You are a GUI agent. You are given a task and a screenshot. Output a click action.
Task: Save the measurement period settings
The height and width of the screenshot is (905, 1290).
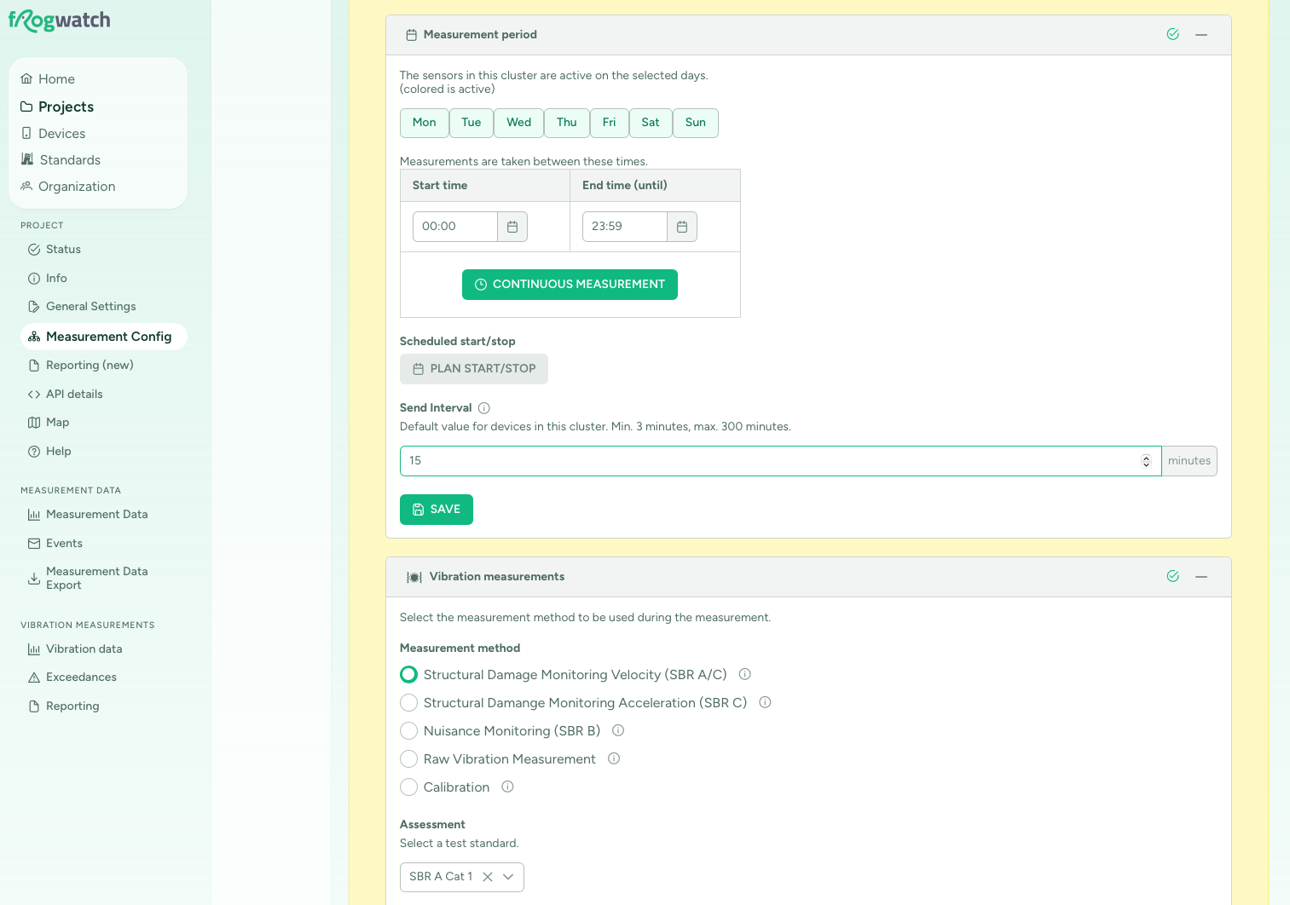click(x=437, y=510)
